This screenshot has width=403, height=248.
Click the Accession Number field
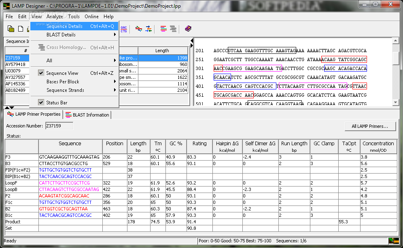59,126
